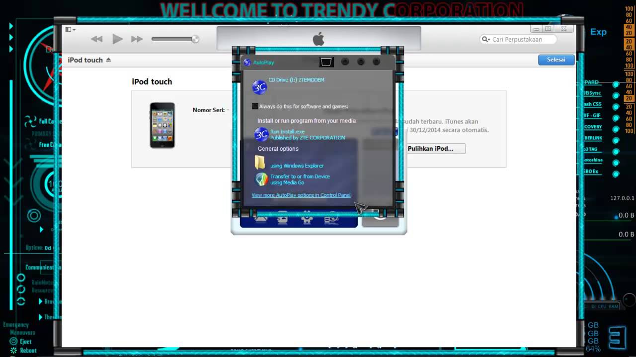Toggle the dot next to otoshine shortcut
The image size is (636, 357).
[x=616, y=163]
